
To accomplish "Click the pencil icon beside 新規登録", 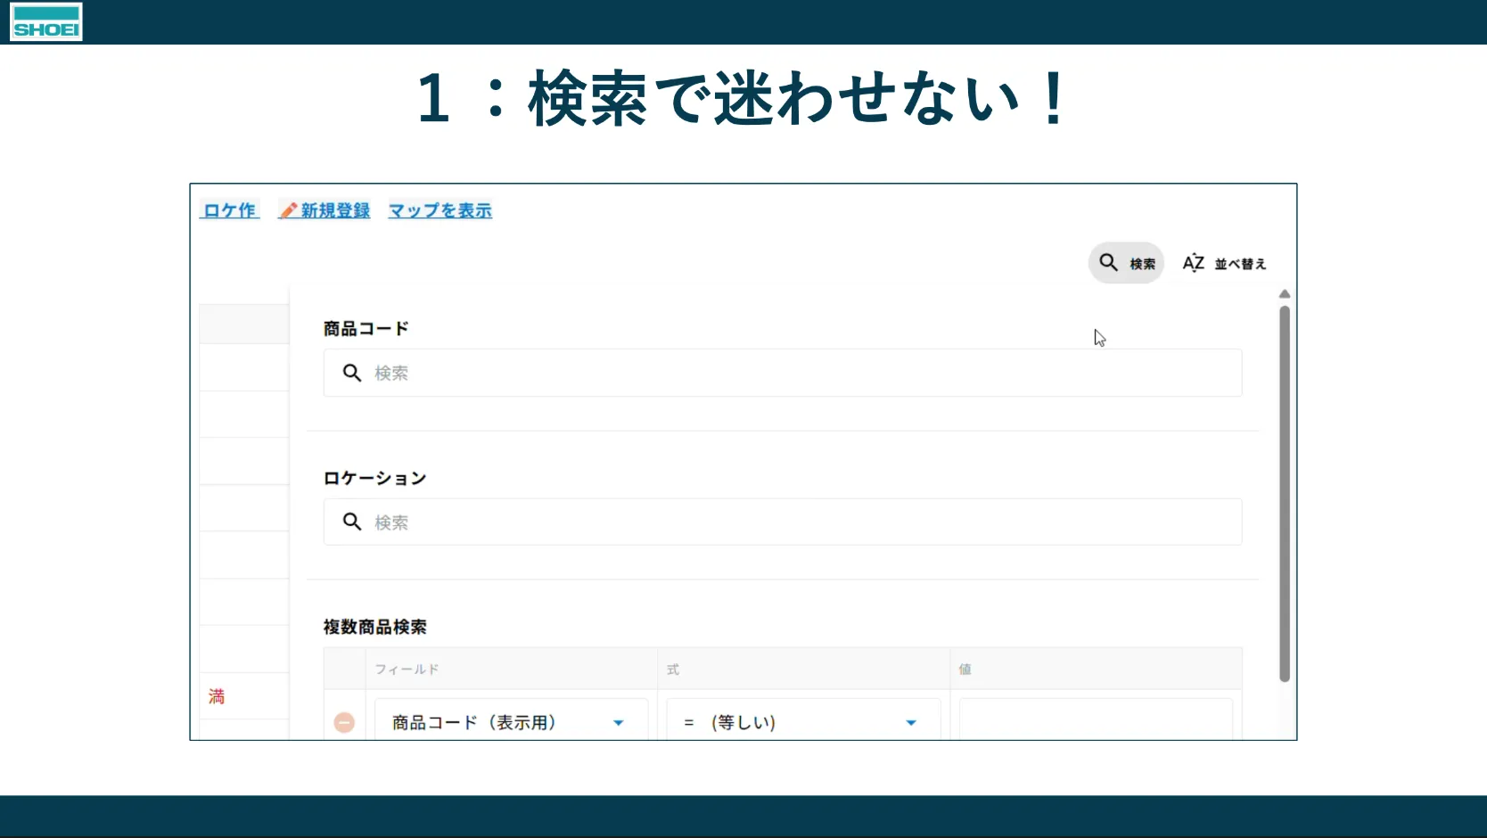I will tap(288, 210).
